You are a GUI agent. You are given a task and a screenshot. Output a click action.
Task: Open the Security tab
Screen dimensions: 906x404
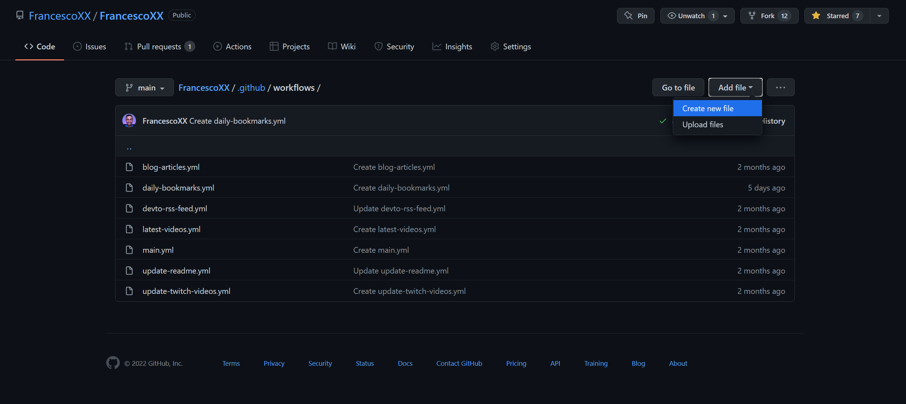click(394, 46)
